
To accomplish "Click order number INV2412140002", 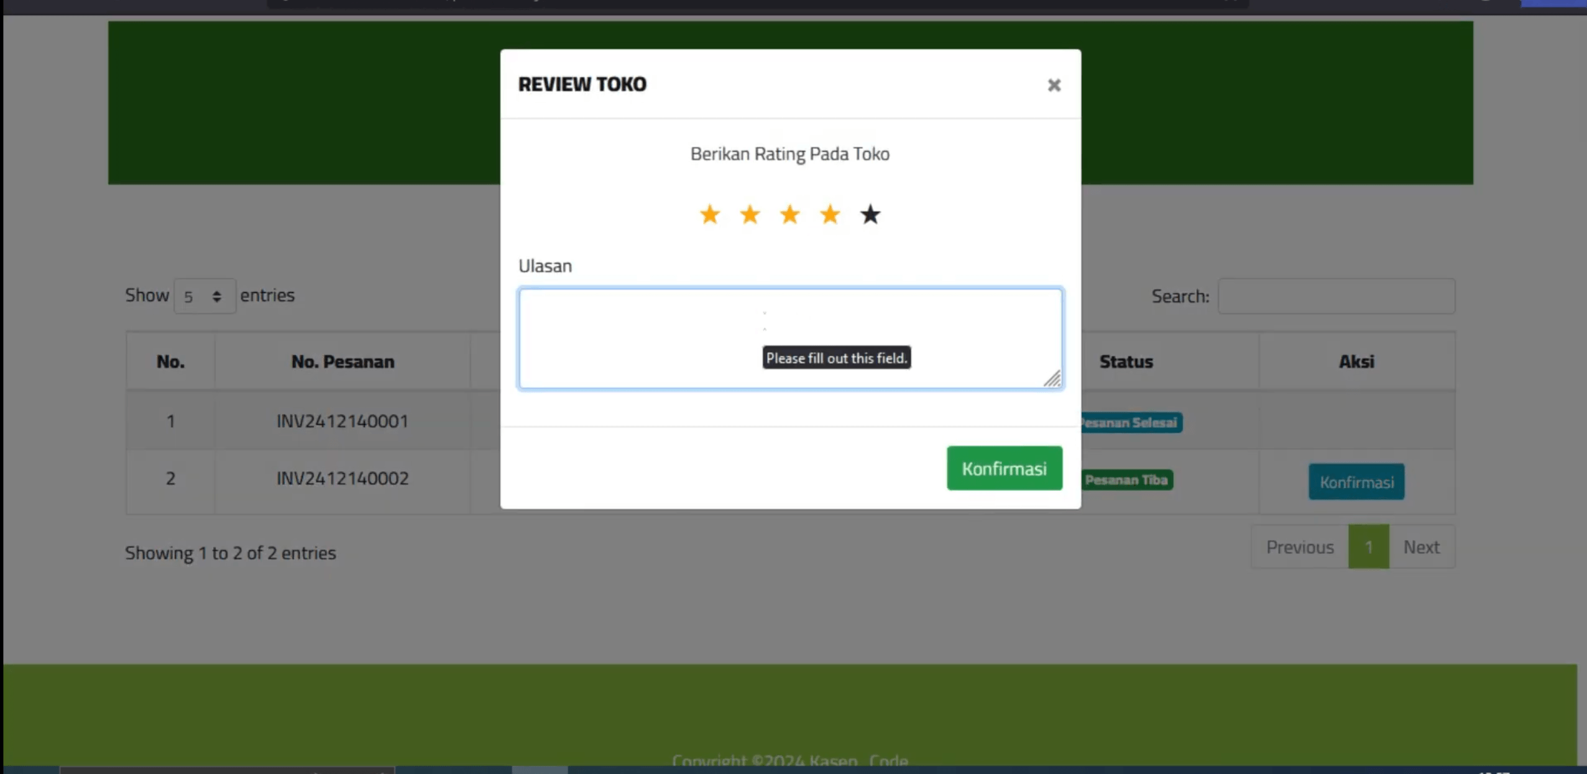I will click(343, 478).
